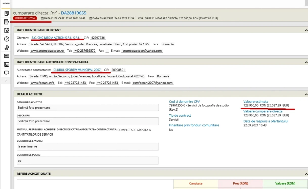Collapse the Date Identificare Ofertant section
Image resolution: width=308 pixels, height=189 pixels.
click(x=306, y=30)
